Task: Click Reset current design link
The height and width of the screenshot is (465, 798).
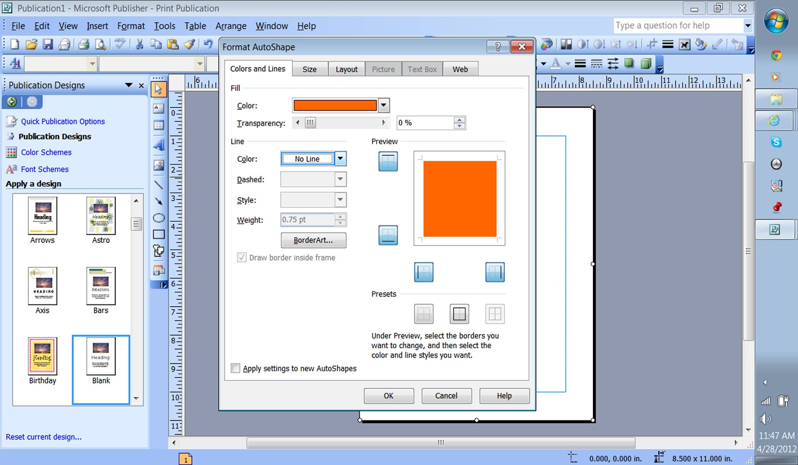Action: [x=43, y=437]
